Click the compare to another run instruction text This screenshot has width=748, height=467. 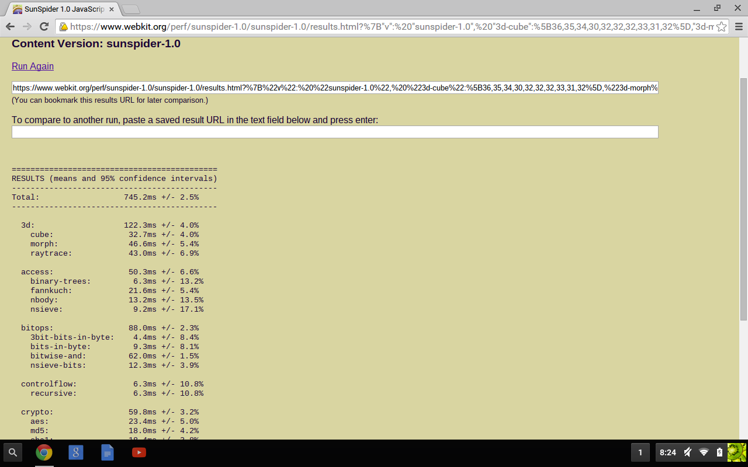click(x=195, y=120)
